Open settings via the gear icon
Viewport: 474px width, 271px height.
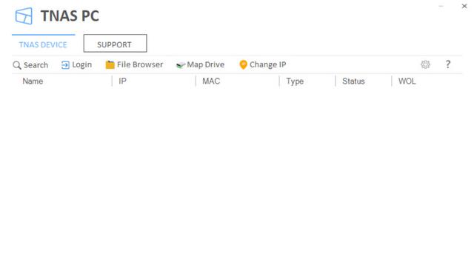coord(425,64)
